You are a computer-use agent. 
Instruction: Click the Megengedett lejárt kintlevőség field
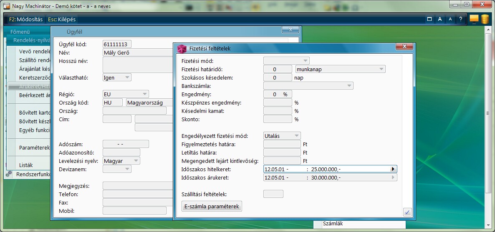282,161
